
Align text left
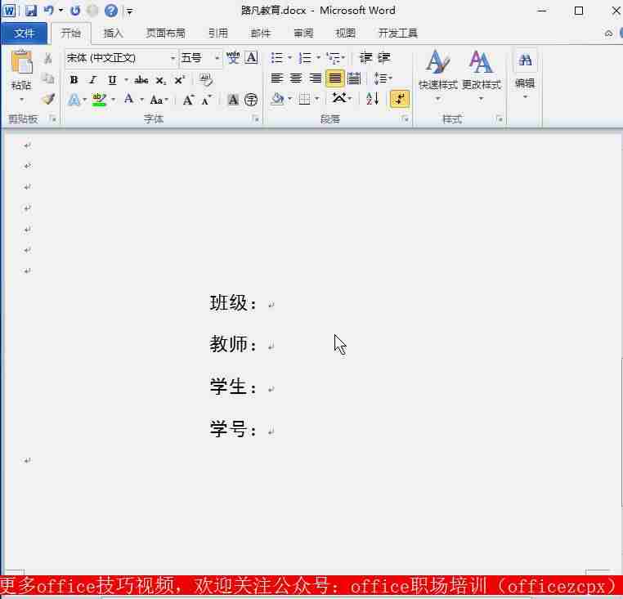tap(276, 78)
